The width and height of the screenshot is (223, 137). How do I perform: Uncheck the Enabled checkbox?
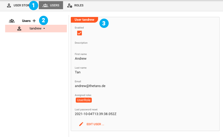(79, 33)
